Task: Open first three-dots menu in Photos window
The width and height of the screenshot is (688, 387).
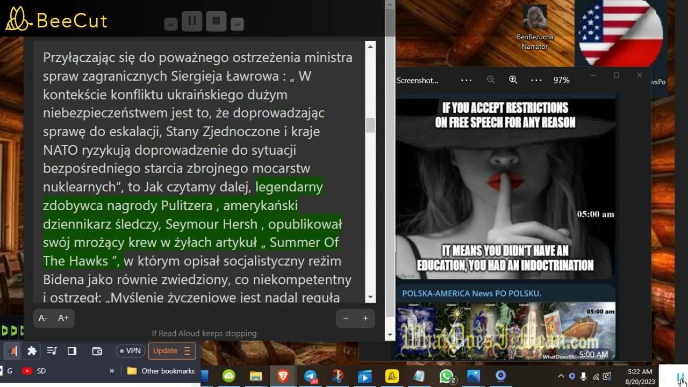Action: pyautogui.click(x=467, y=80)
